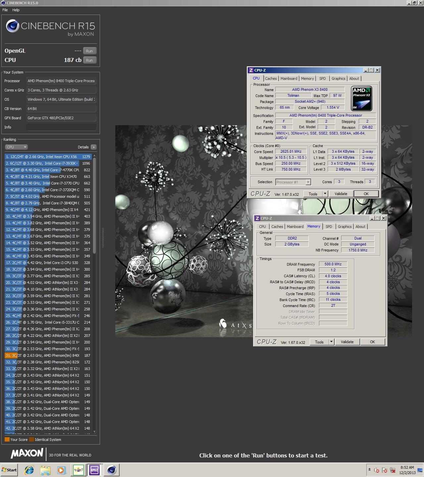This screenshot has height=477, width=424.
Task: Open SPD tab in lower CPU-Z window
Action: click(x=329, y=227)
